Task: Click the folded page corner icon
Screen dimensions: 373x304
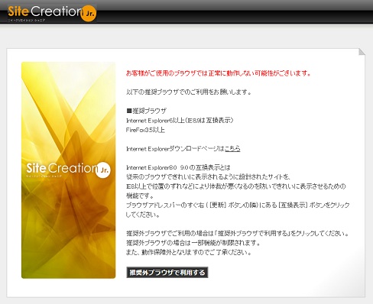Action: tap(362, 52)
